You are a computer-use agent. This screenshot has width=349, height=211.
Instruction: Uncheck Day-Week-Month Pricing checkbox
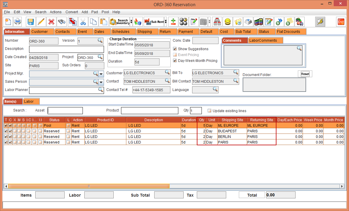(x=175, y=61)
